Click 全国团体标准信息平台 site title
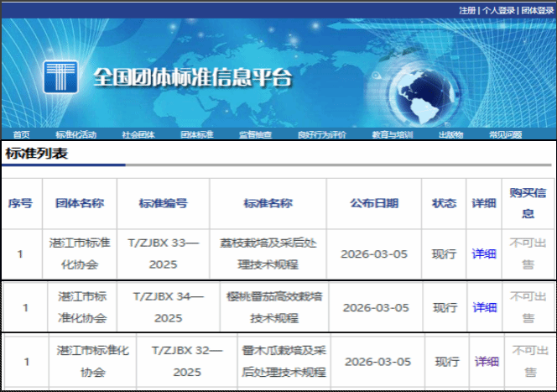Screen dimensions: 557x392 [192, 78]
